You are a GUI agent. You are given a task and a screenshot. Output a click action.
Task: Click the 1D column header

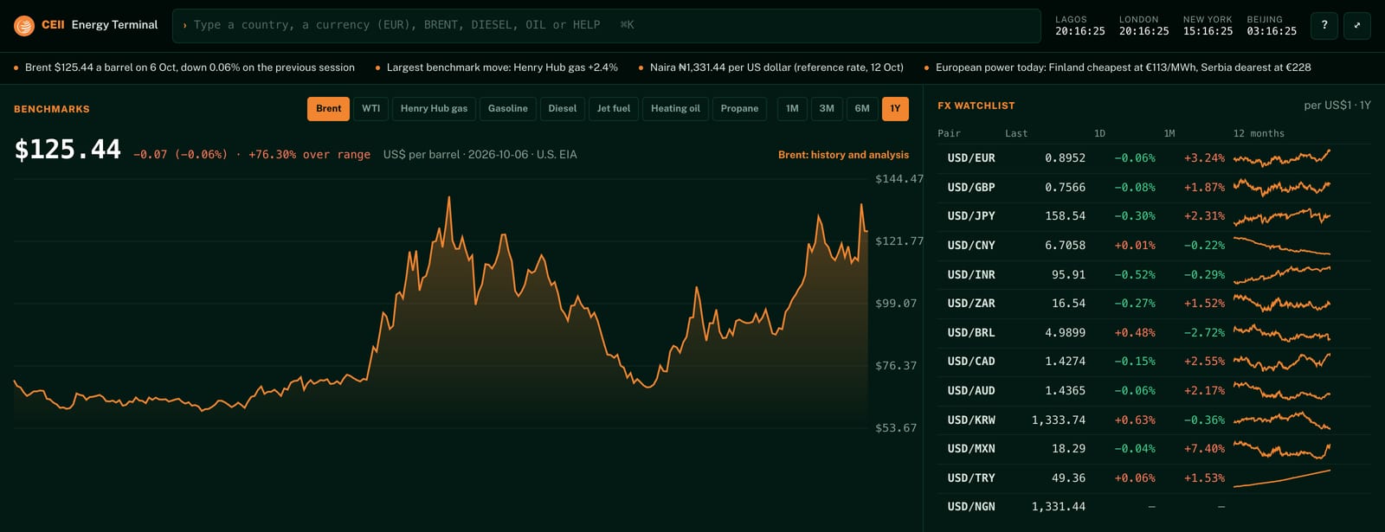point(1099,134)
